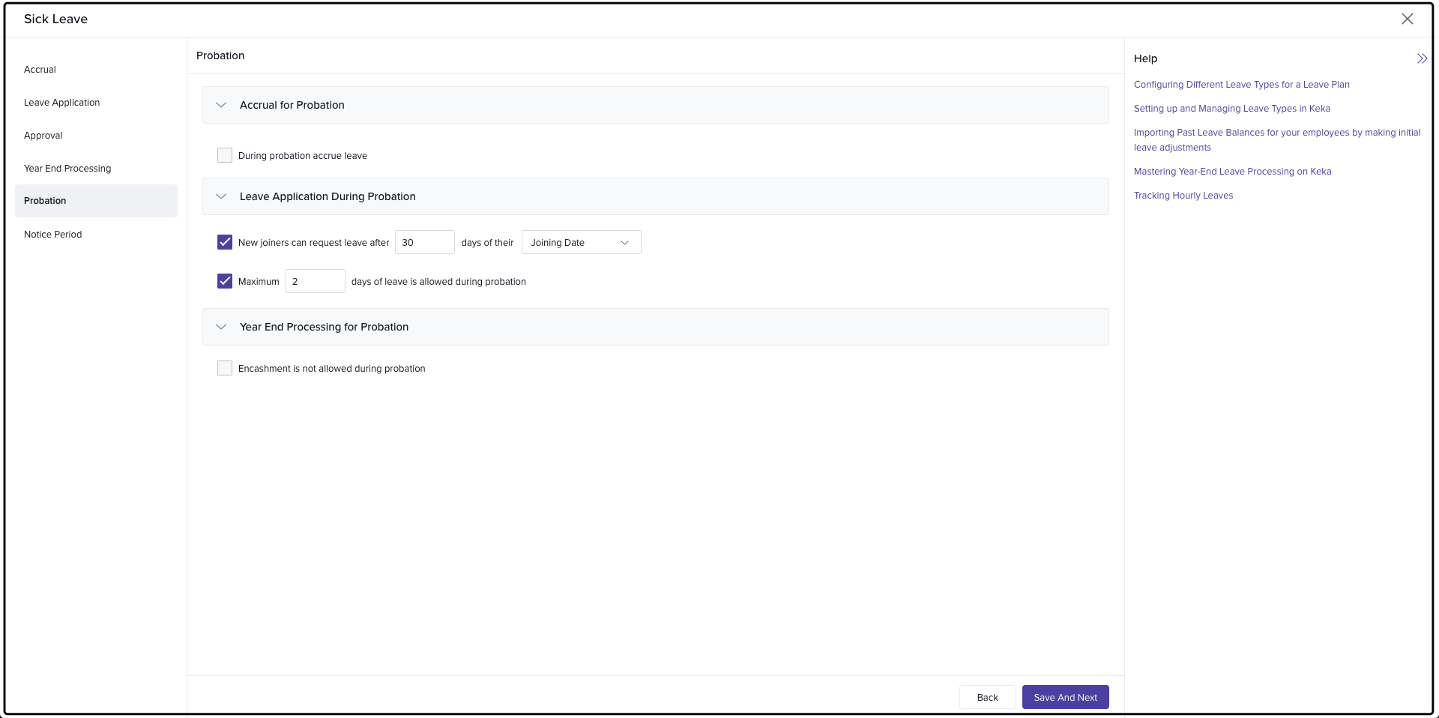Open Year End Processing sidebar item
Image resolution: width=1439 pixels, height=718 pixels.
67,169
